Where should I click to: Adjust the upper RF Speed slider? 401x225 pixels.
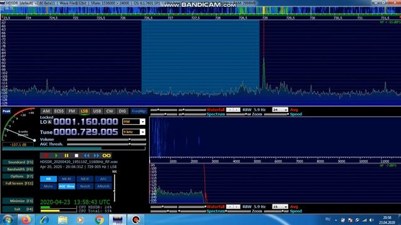(276, 114)
